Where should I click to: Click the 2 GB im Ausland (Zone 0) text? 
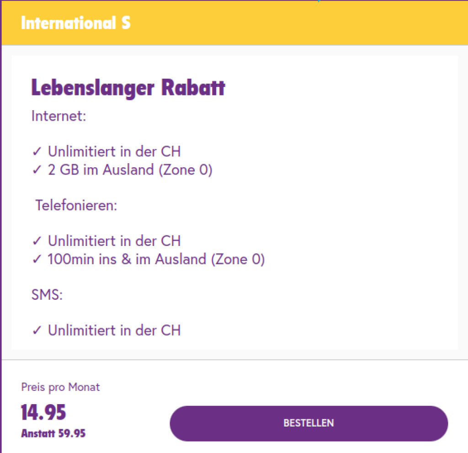130,170
